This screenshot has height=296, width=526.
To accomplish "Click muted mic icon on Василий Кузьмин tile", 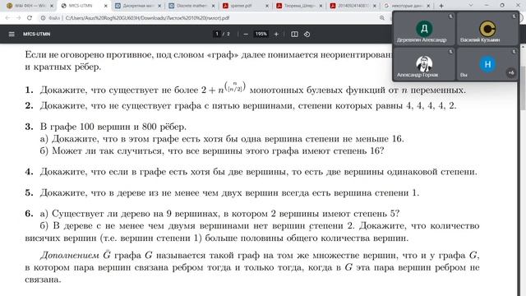I will [514, 16].
